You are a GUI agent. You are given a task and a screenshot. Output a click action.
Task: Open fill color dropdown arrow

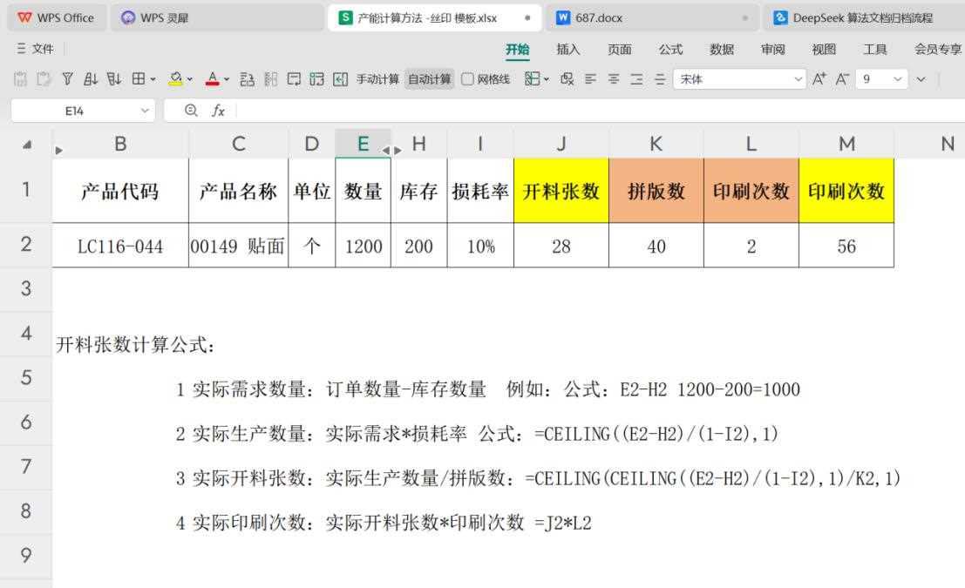click(x=189, y=79)
